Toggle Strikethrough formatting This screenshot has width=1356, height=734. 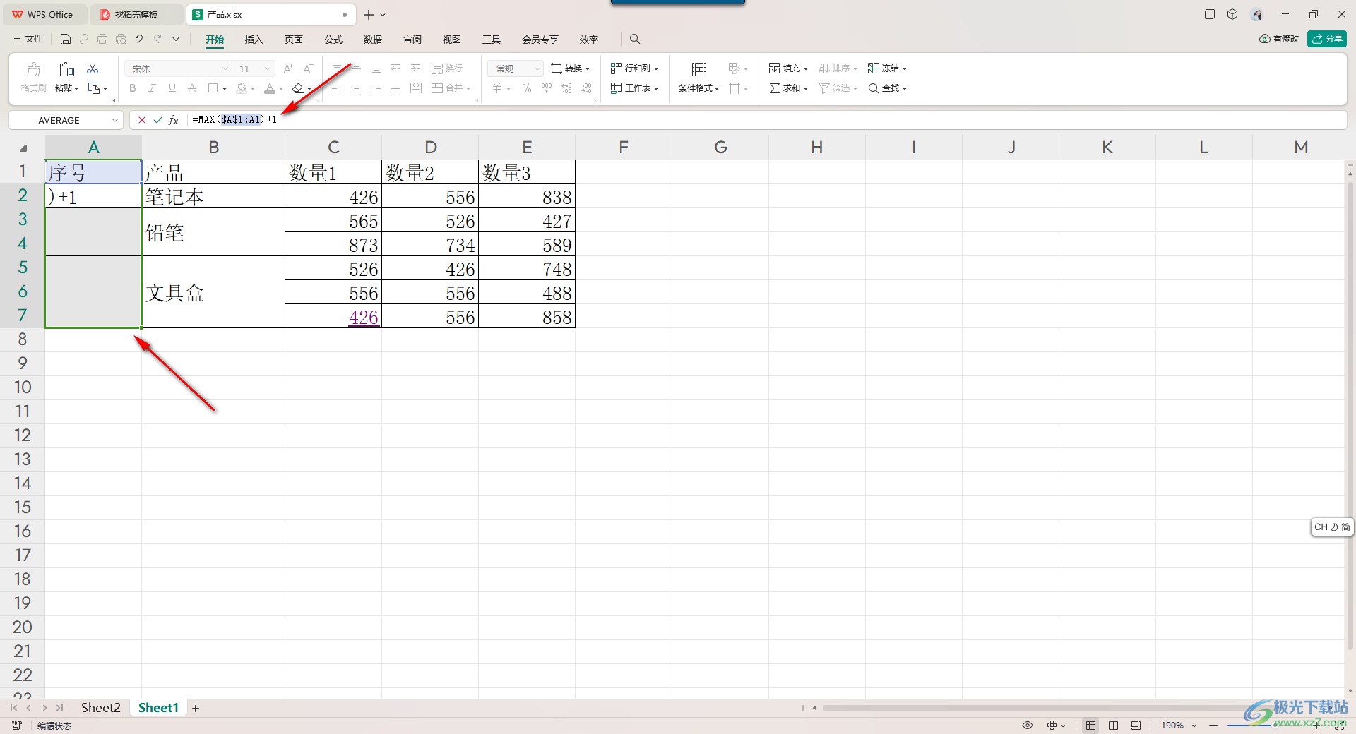[192, 88]
